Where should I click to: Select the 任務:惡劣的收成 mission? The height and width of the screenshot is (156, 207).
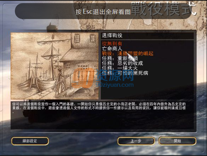[x=122, y=63]
